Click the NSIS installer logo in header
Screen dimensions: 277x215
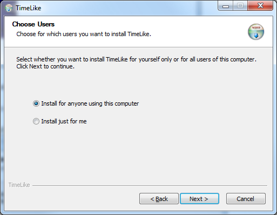coord(256,32)
